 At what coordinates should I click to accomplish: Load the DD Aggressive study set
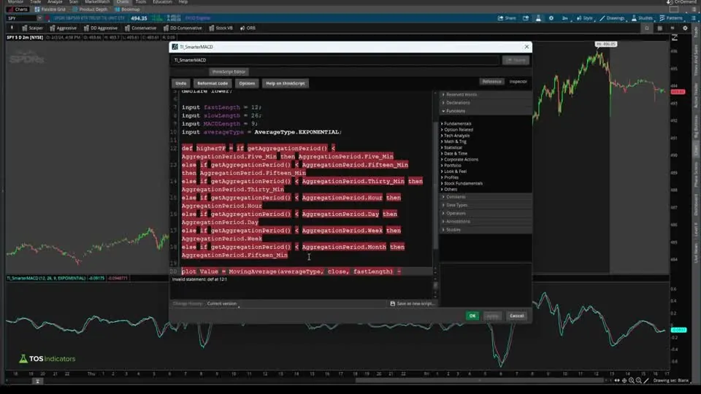[101, 28]
